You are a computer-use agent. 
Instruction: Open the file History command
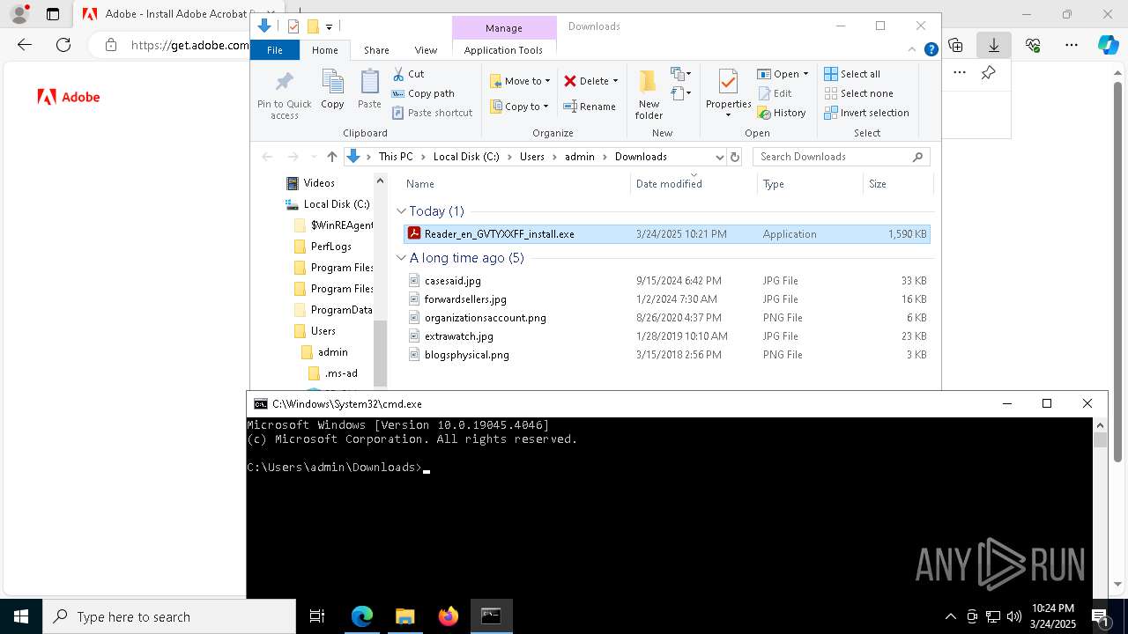782,113
